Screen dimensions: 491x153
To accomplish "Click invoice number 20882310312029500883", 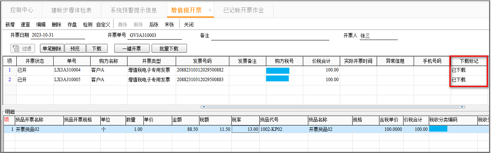I will (200, 80).
